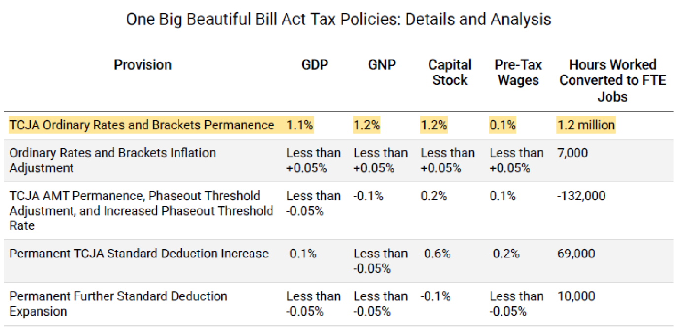This screenshot has width=680, height=327.
Task: Click the -132,000 jobs value
Action: click(x=581, y=196)
